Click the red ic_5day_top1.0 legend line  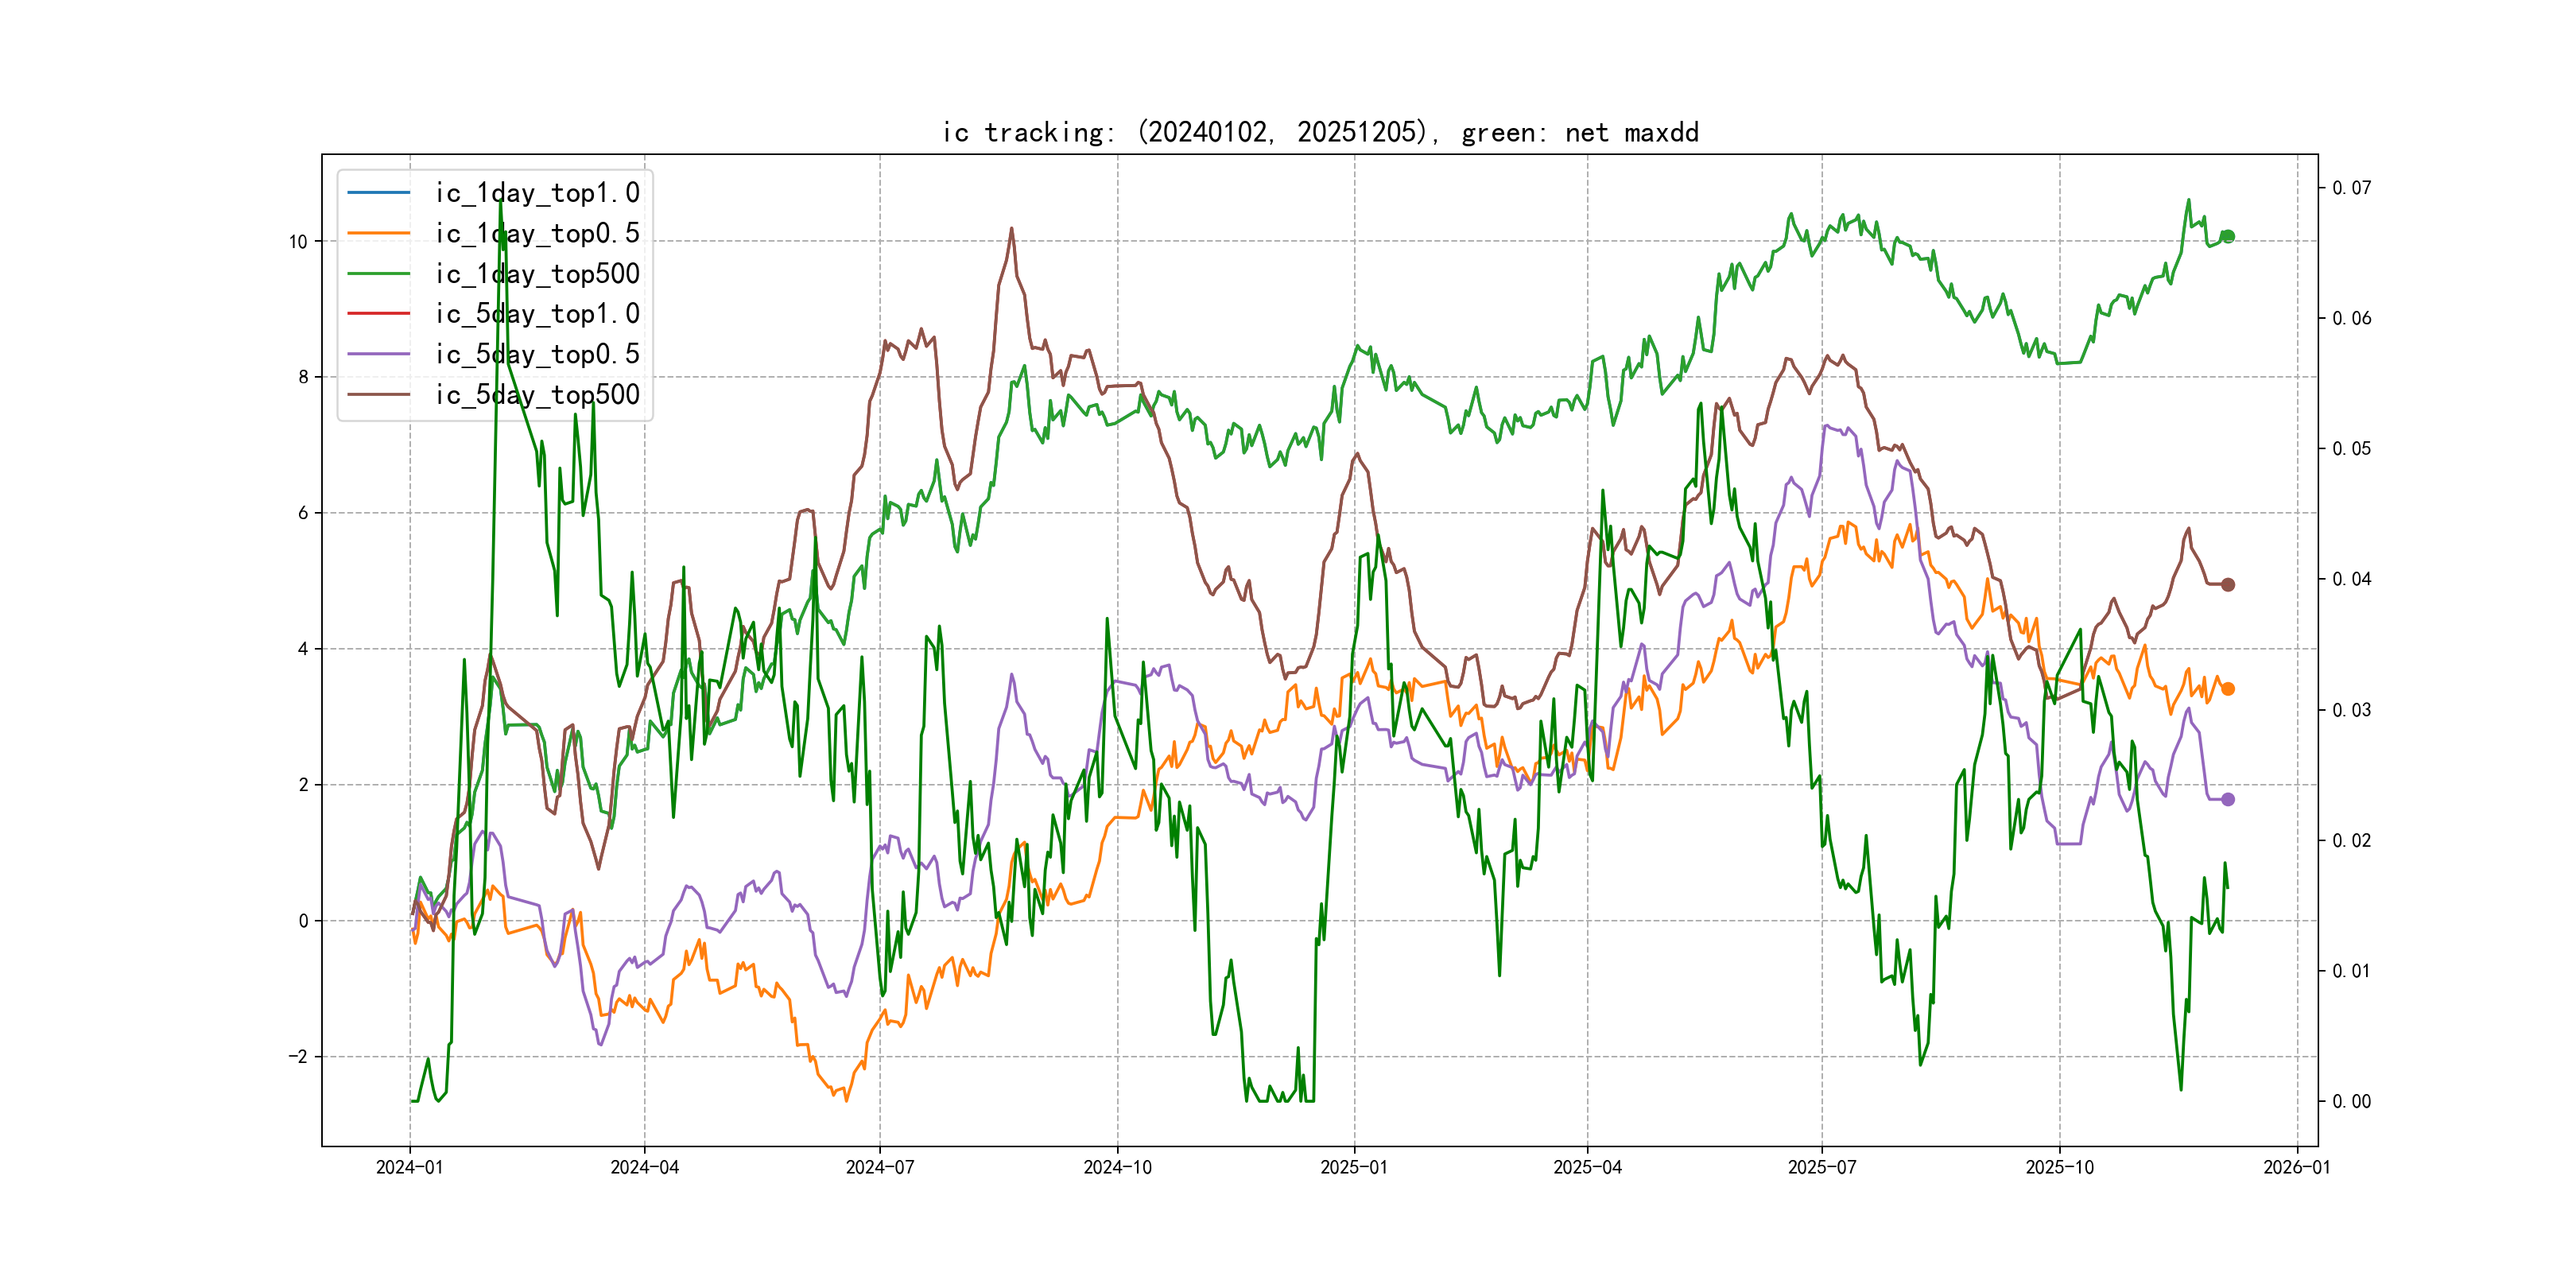click(378, 313)
